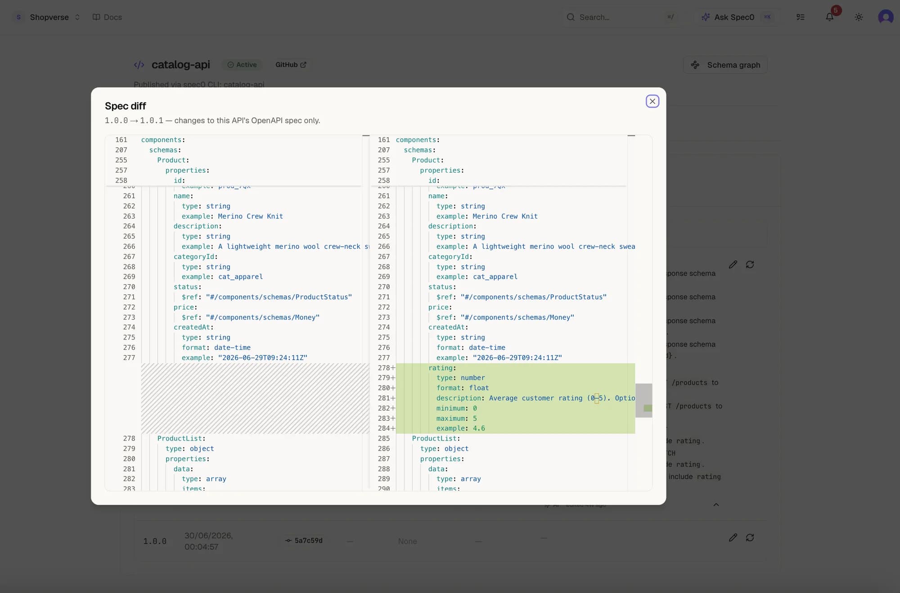Refresh the upper version row icon
The height and width of the screenshot is (593, 900).
(750, 264)
